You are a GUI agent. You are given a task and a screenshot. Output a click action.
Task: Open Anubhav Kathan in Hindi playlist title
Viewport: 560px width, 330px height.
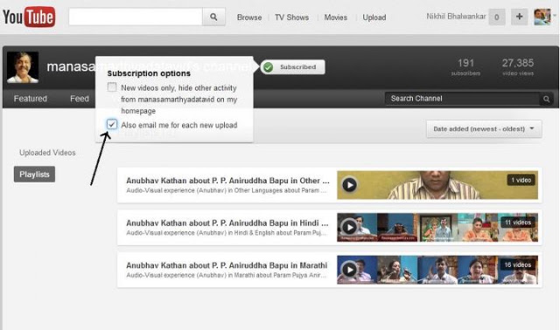click(227, 223)
